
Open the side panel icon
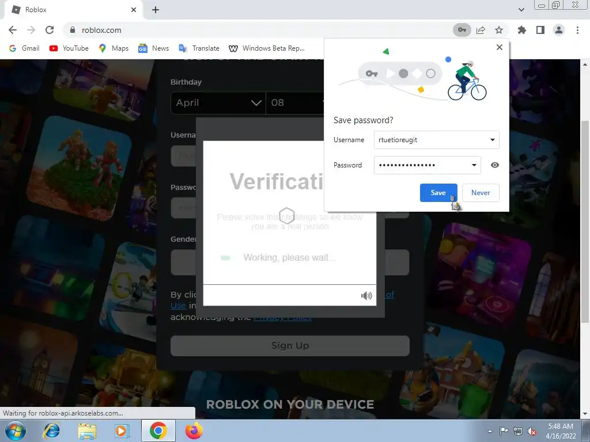point(540,30)
